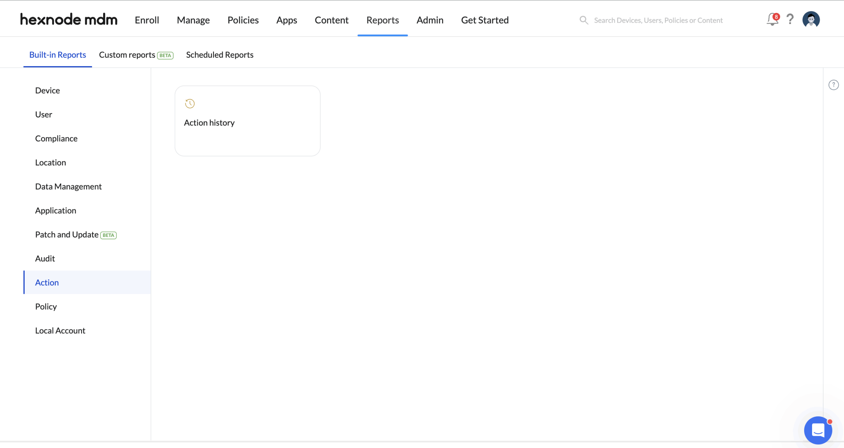Click the search magnifier icon
The width and height of the screenshot is (844, 448).
pyautogui.click(x=584, y=20)
